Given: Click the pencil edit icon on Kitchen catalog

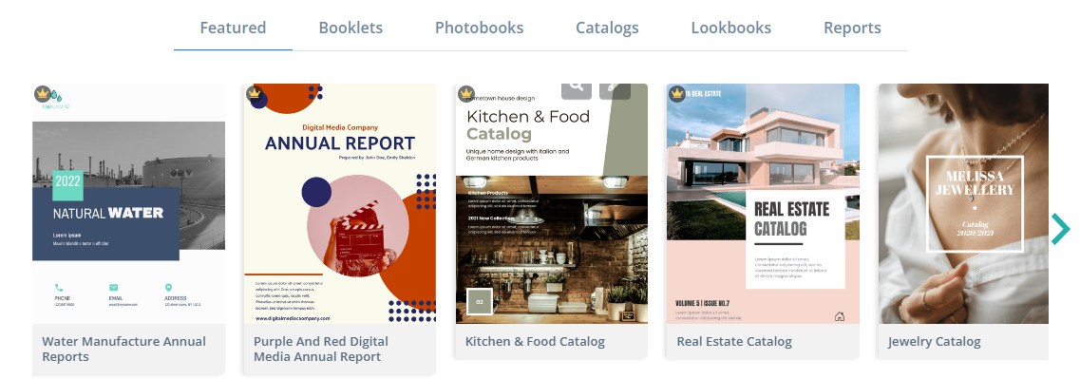Looking at the screenshot, I should point(615,91).
